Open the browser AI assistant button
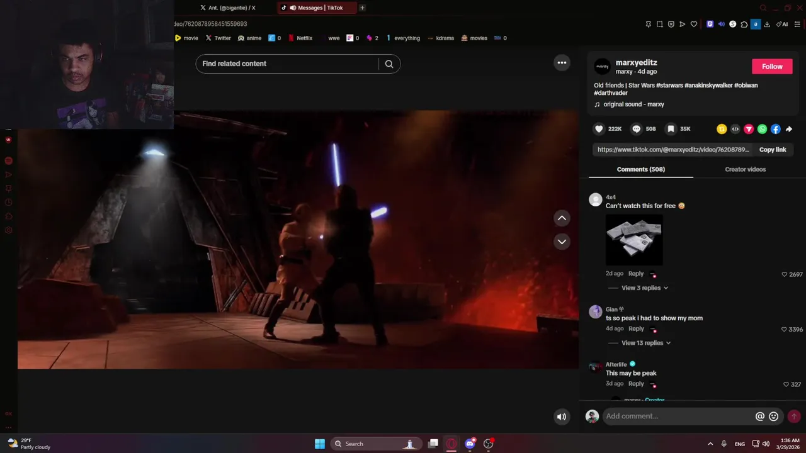The width and height of the screenshot is (806, 453). 781,24
